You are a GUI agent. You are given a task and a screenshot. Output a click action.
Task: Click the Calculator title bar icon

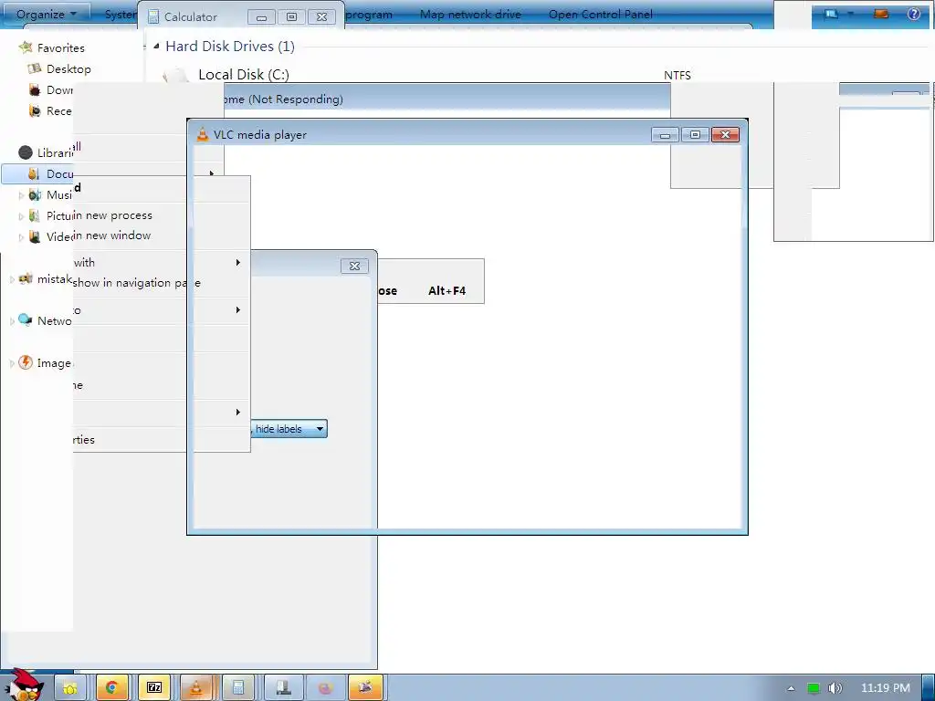click(153, 16)
